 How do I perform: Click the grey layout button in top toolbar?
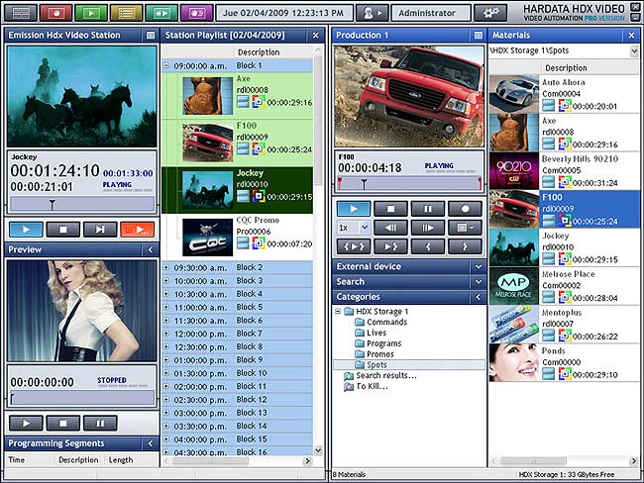click(x=21, y=13)
